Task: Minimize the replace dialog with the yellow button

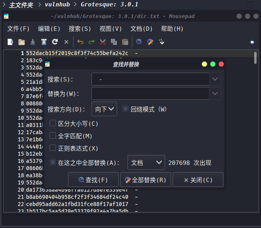Action: (x=204, y=64)
